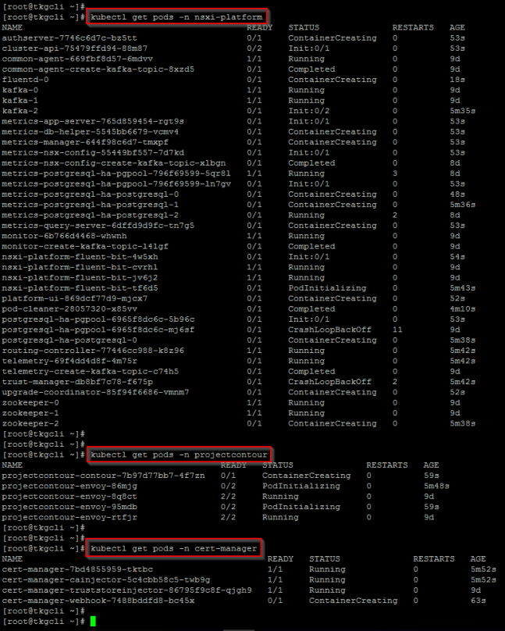The height and width of the screenshot is (631, 505).
Task: Select pod upgrade-coordinator-85f94f6686-vmnm7
Action: pos(96,392)
